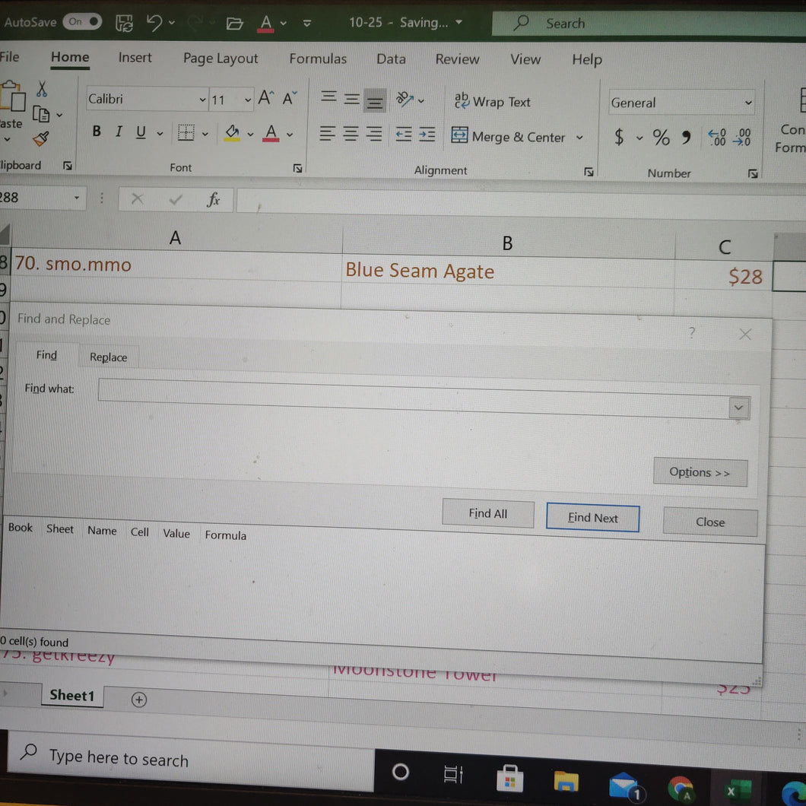Open the Merge & Center dropdown arrow

pos(579,138)
